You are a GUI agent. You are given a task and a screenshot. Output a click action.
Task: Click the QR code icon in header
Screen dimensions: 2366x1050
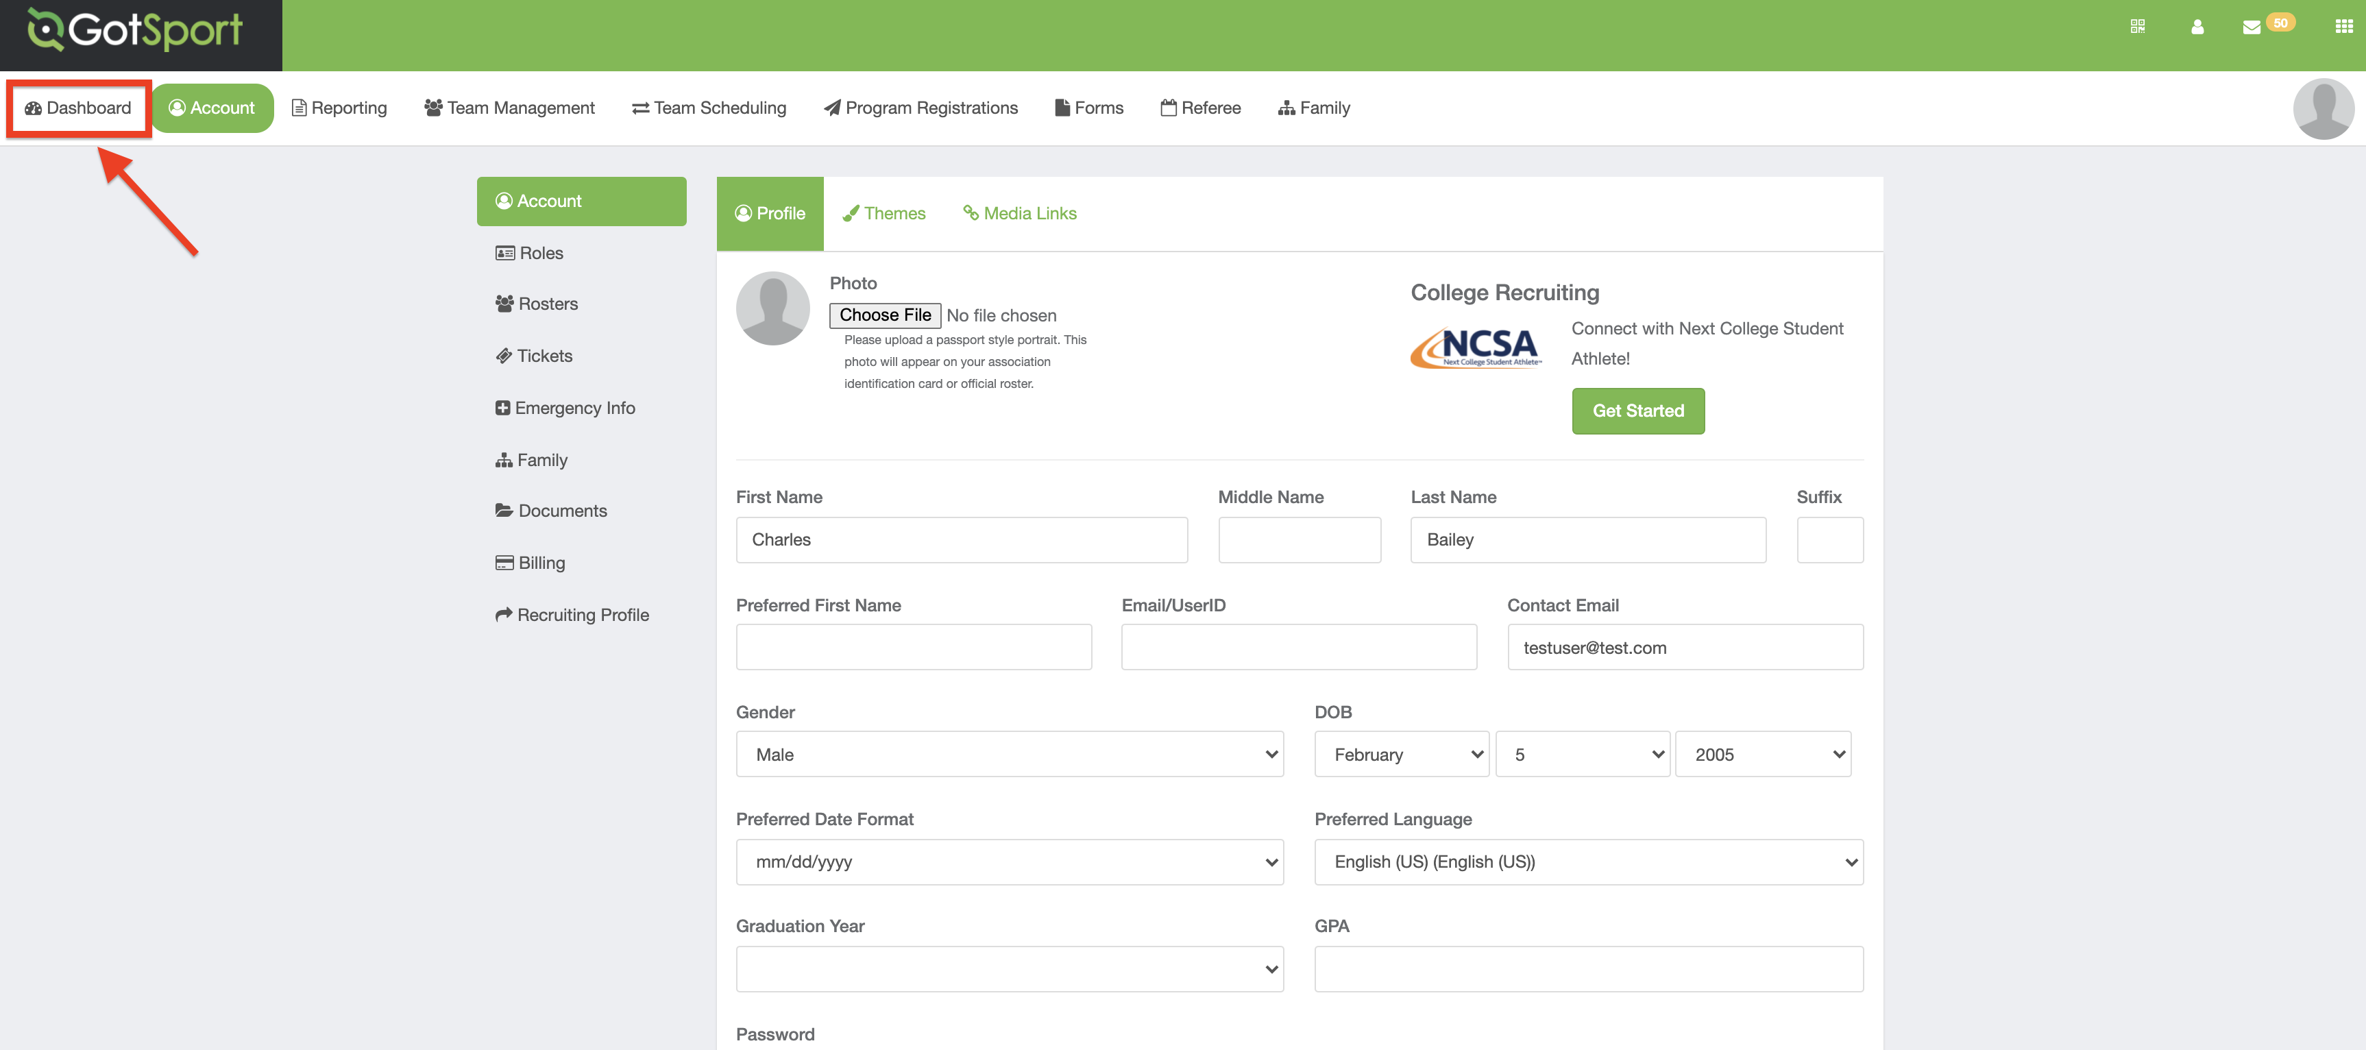coord(2137,26)
